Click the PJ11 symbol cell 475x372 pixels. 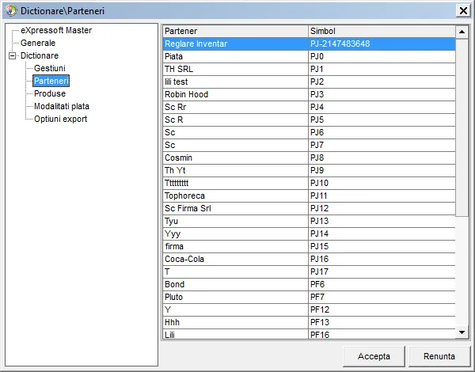(382, 196)
